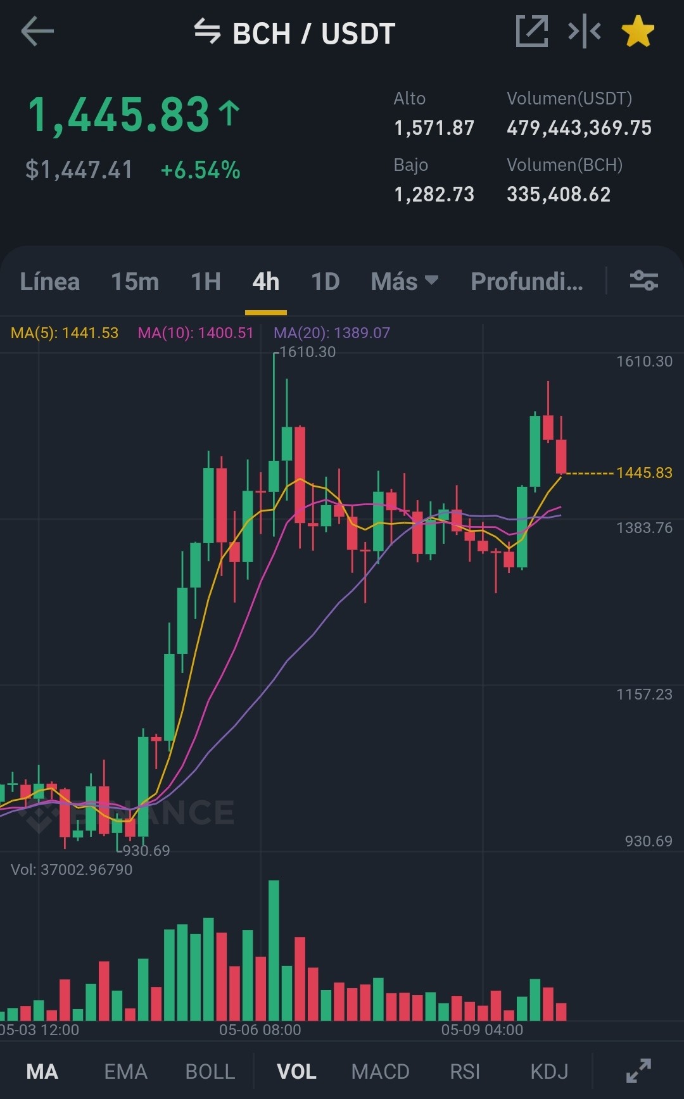Viewport: 684px width, 1099px height.
Task: Toggle the EMA indicator
Action: click(x=125, y=1071)
